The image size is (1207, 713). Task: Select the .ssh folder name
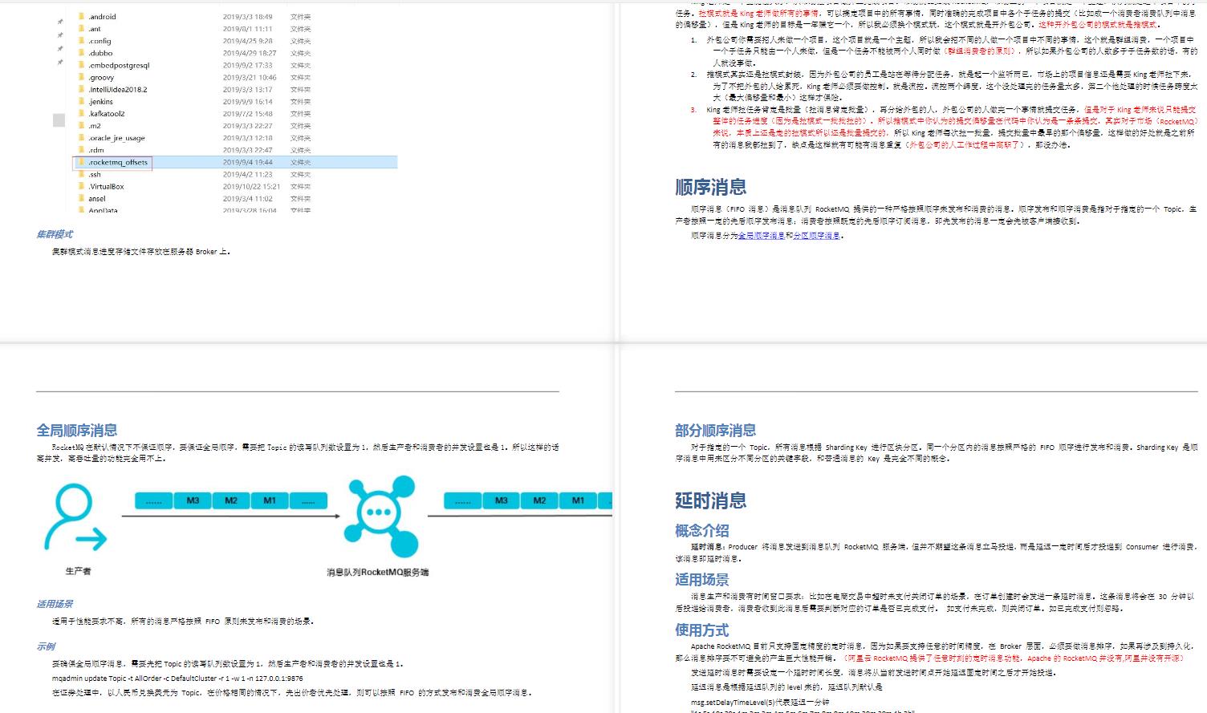[x=95, y=174]
